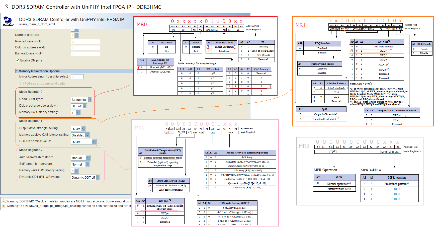
Task: Open the Number of clocks dropdown
Action: (x=76, y=36)
